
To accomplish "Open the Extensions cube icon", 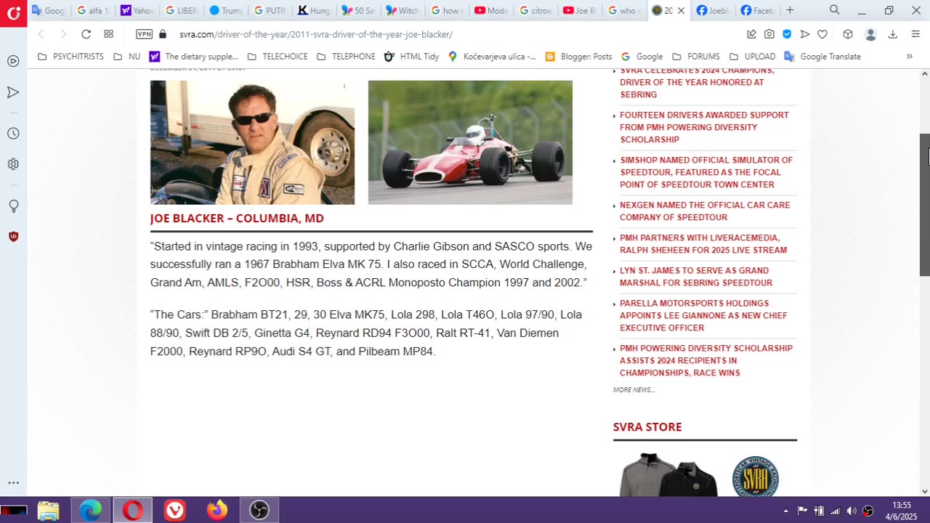I will click(847, 34).
